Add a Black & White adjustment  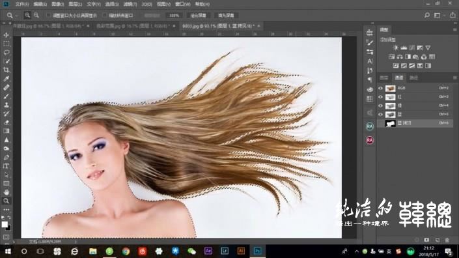pos(408,57)
